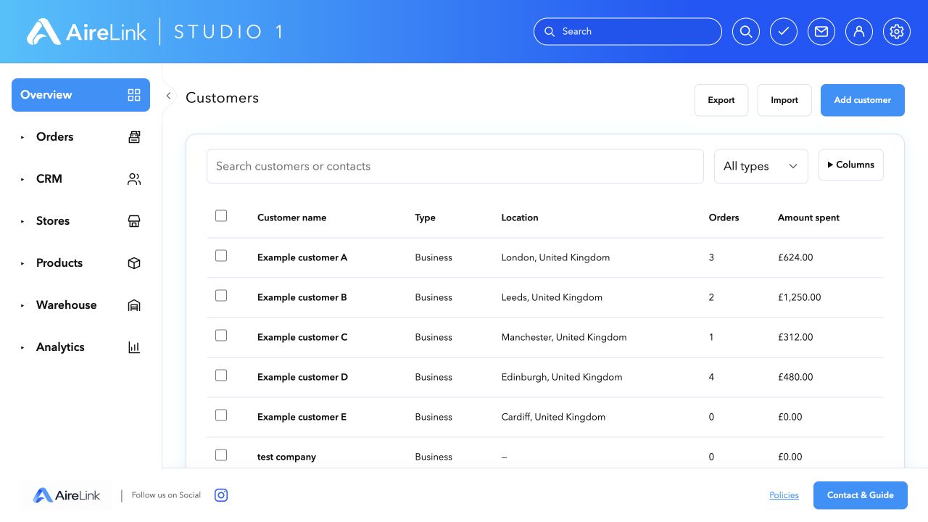Focus the header Search field
The width and height of the screenshot is (928, 522).
point(628,32)
